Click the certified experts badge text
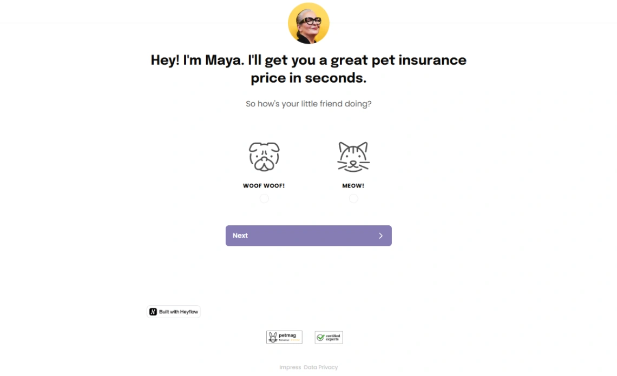Viewport: 617px width, 376px height. (332, 338)
